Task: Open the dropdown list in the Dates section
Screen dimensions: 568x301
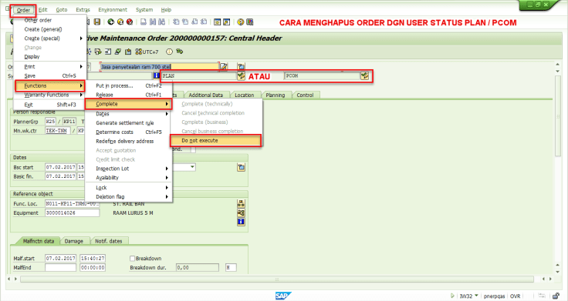Action: pos(192,167)
